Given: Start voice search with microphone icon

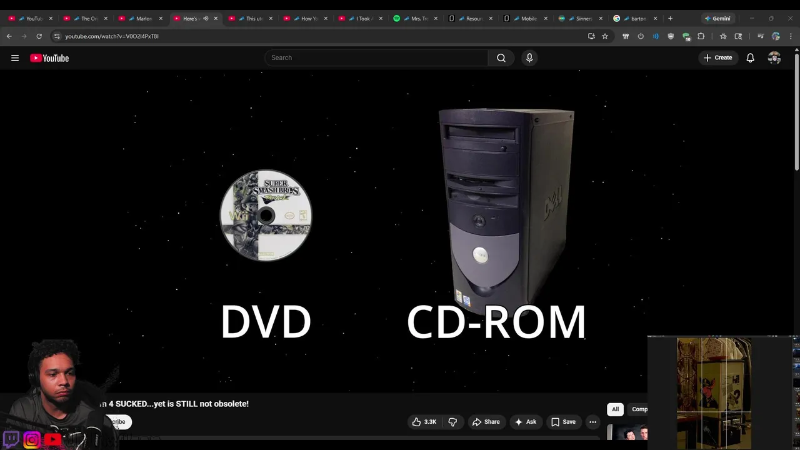Looking at the screenshot, I should click(x=529, y=58).
